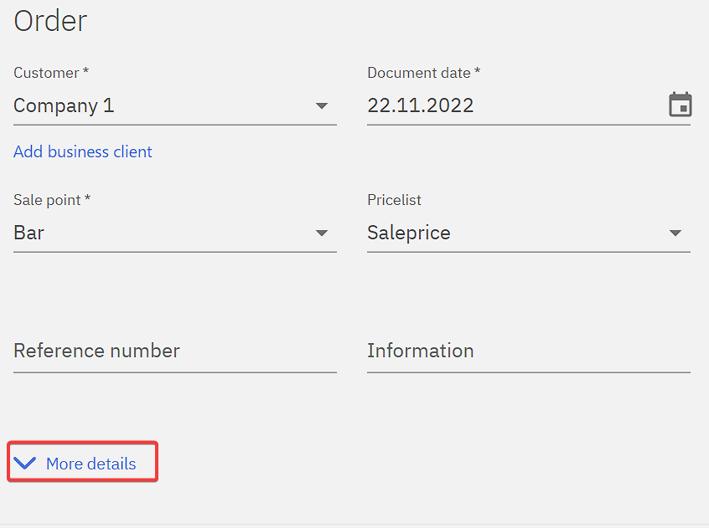Click the Pricelist dropdown arrow
The width and height of the screenshot is (709, 528).
coord(675,233)
